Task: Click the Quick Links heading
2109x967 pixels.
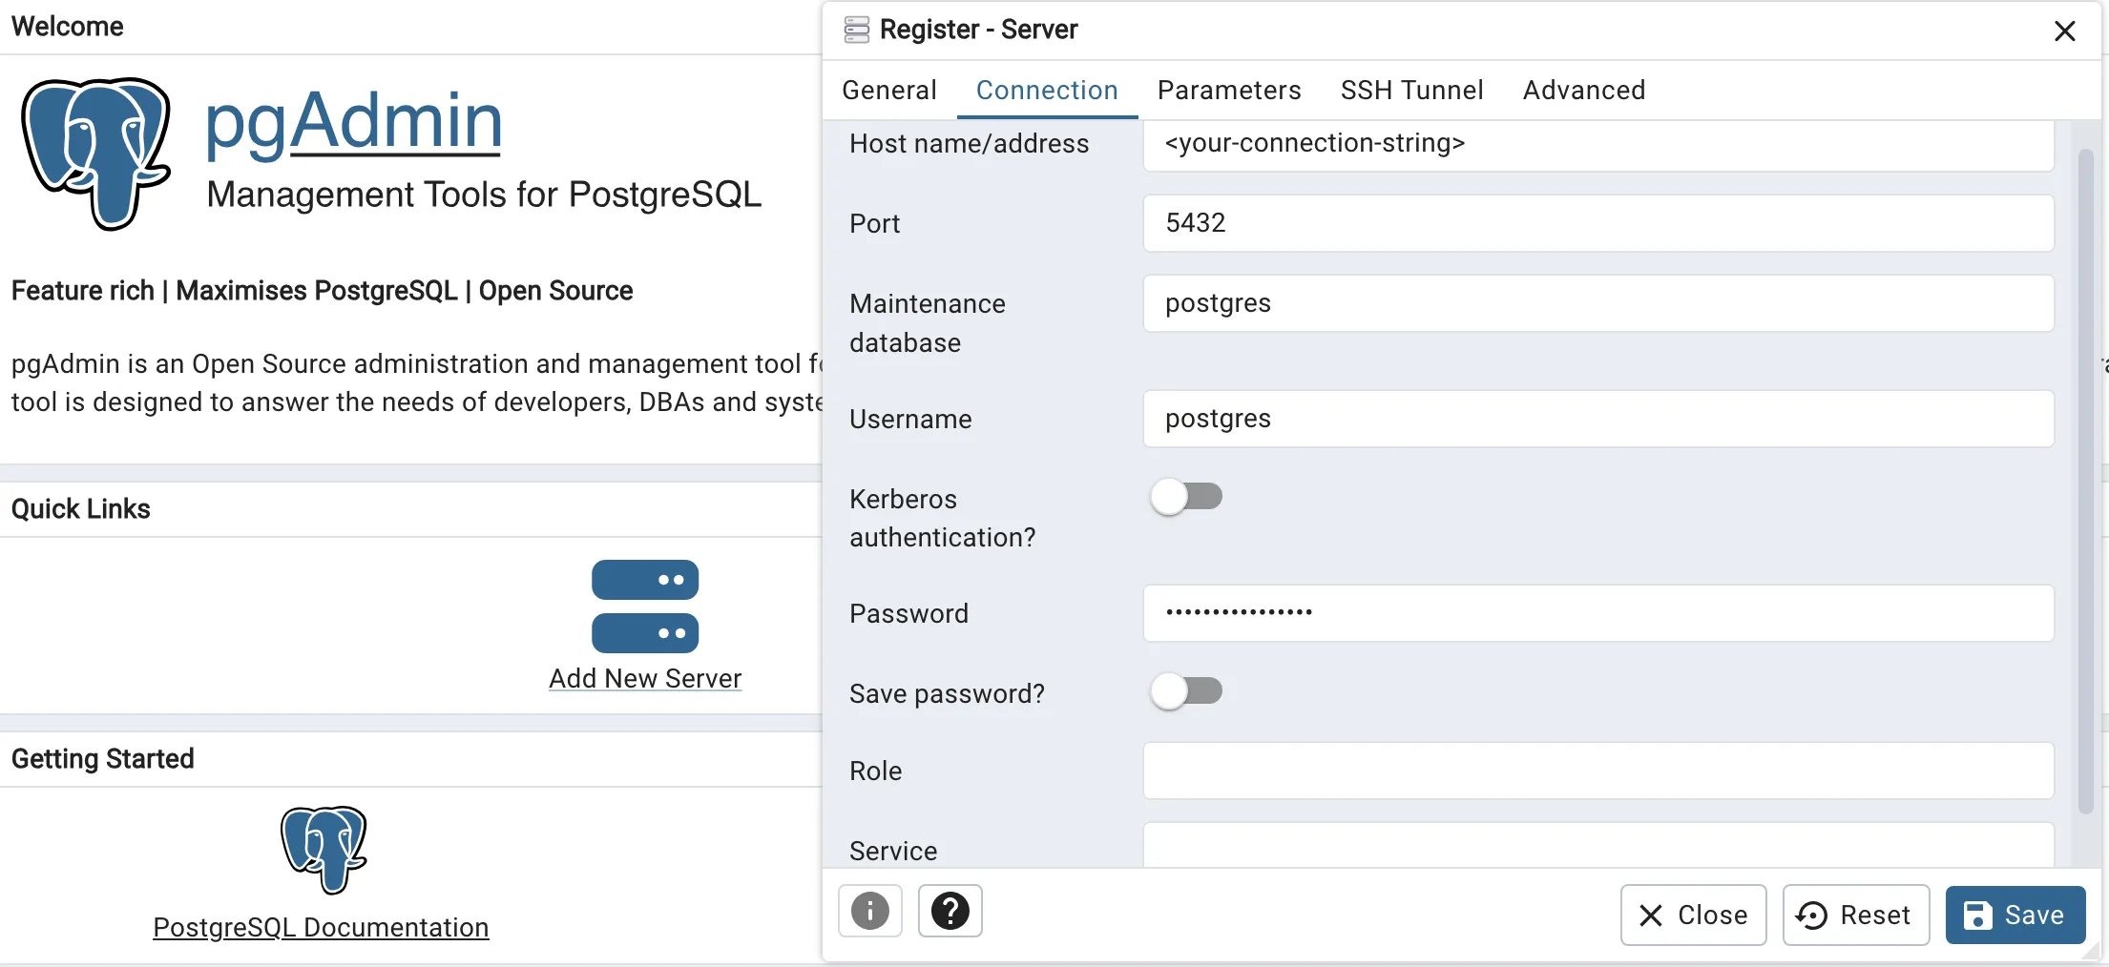Action: point(81,508)
